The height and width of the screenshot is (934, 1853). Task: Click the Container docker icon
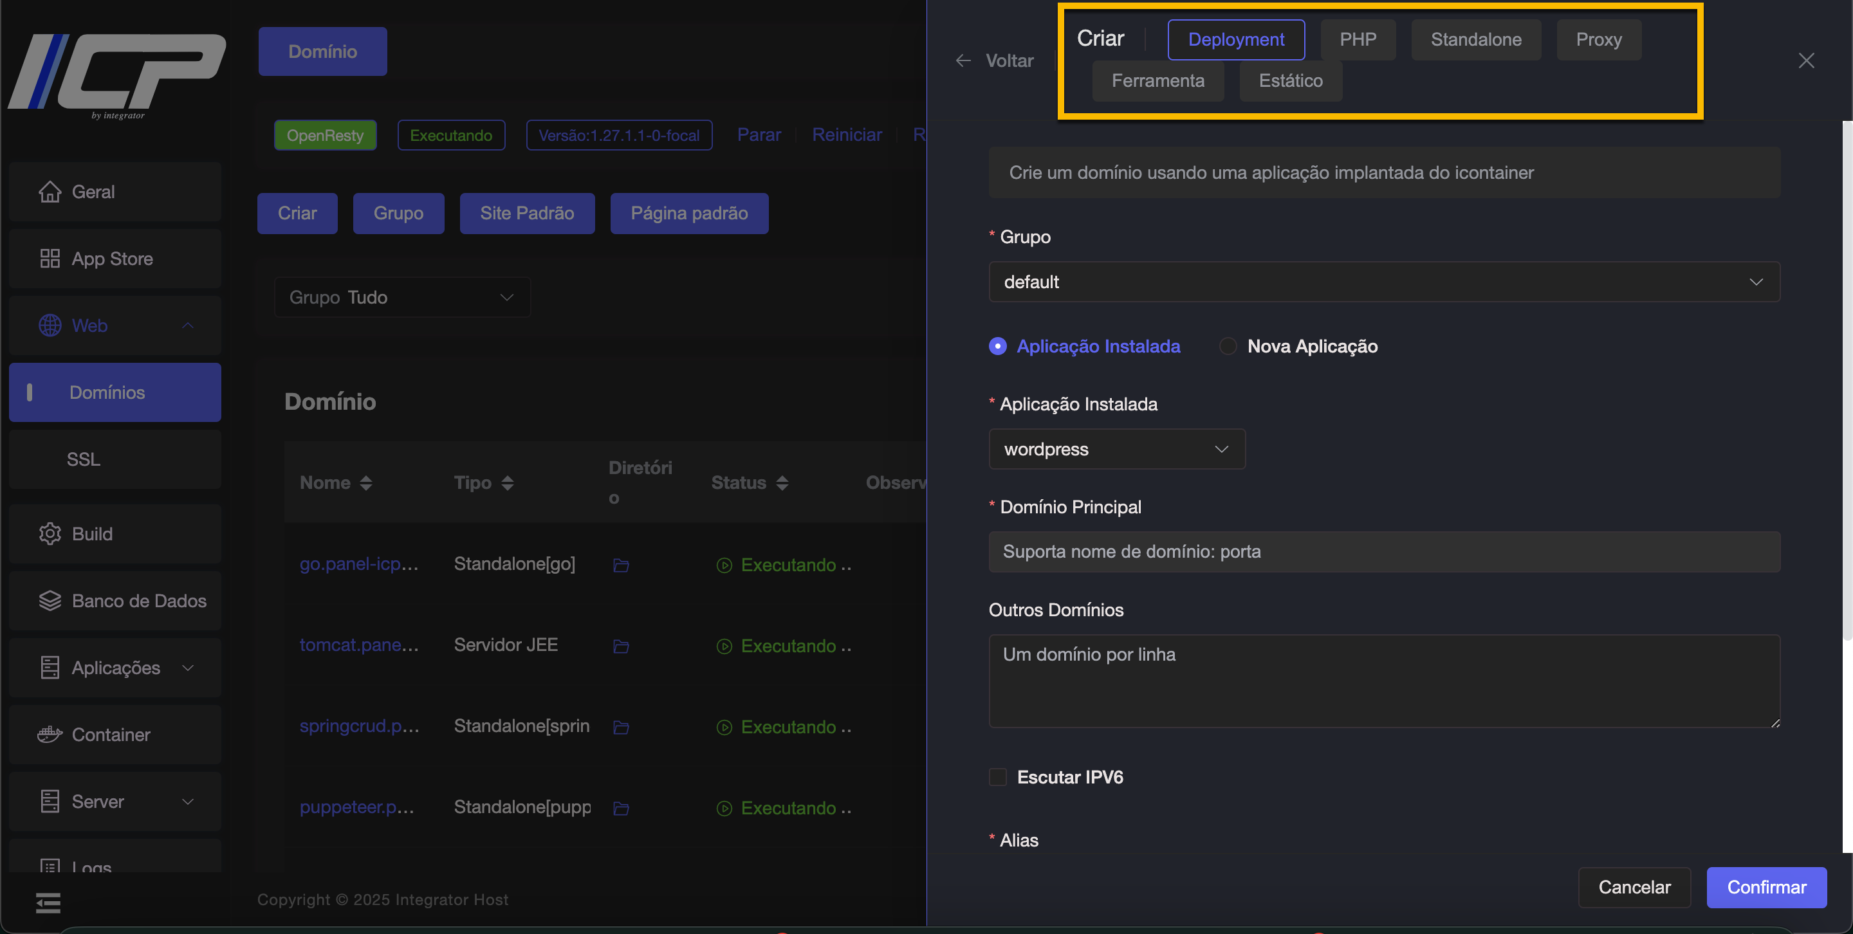[50, 734]
